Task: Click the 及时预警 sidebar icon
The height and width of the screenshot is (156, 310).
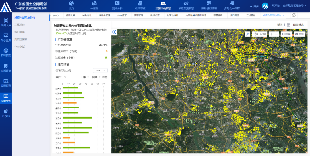Action: (6, 51)
